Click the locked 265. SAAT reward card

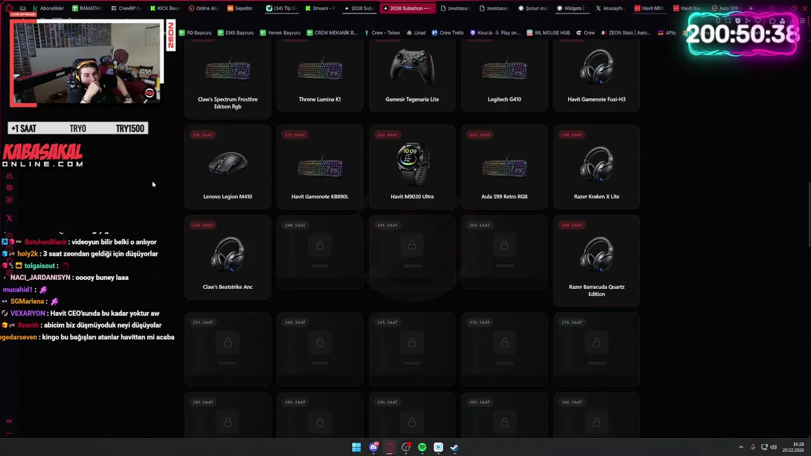(x=412, y=350)
